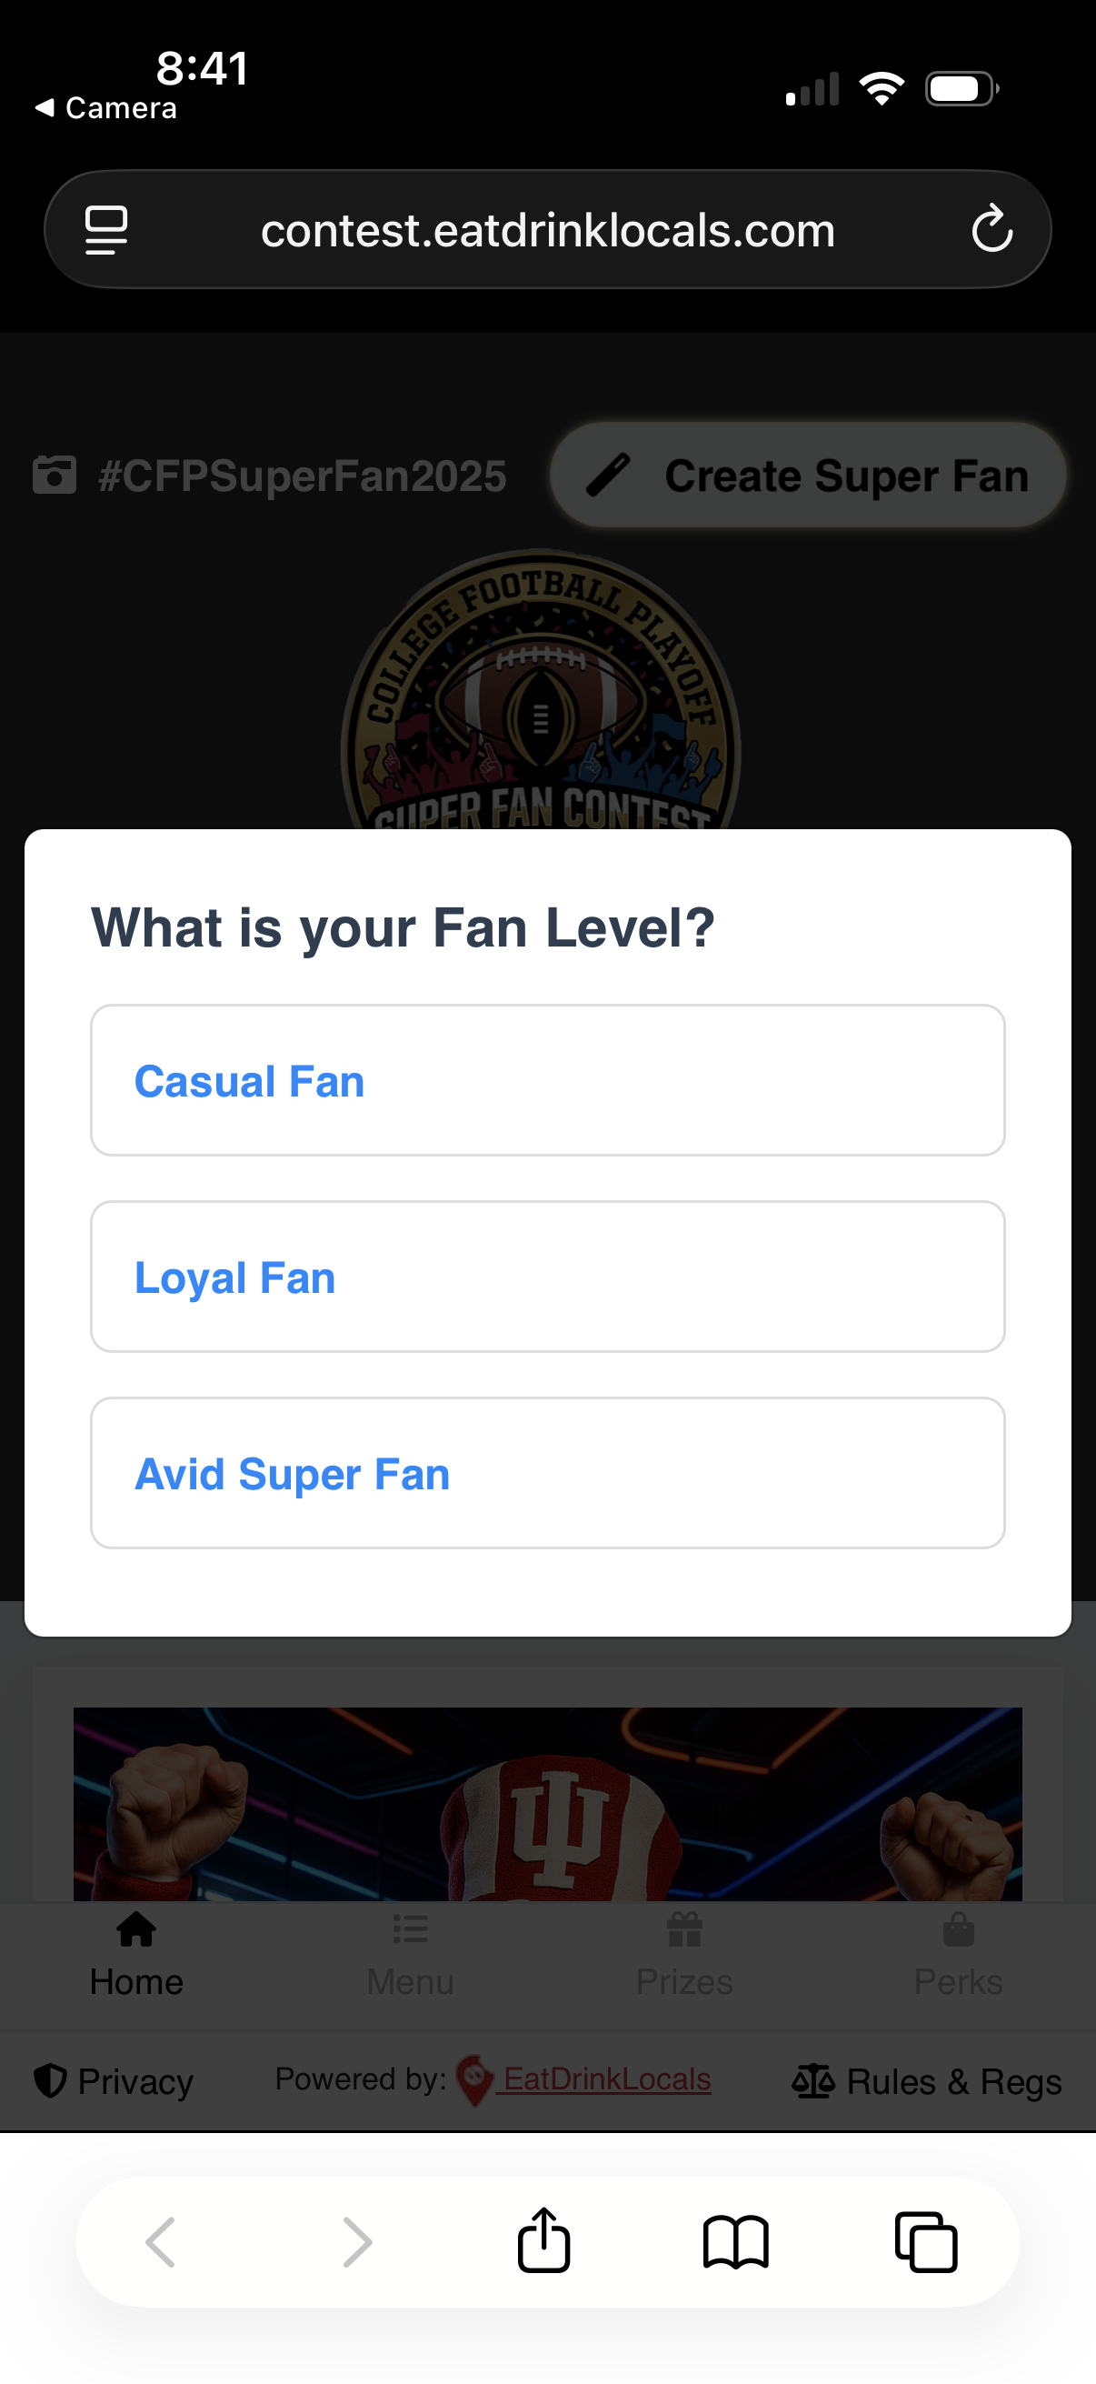Select Casual Fan as your fan level

547,1080
